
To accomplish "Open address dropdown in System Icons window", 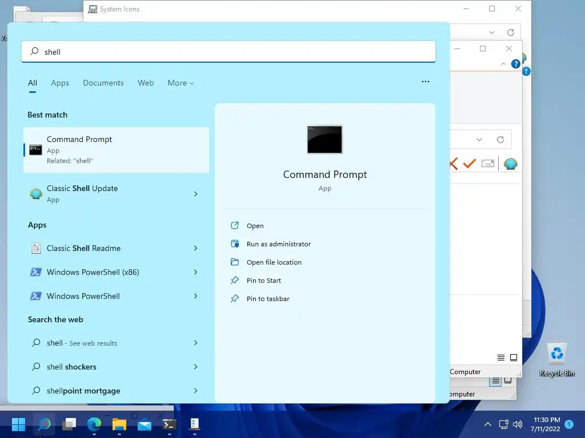I will [492, 33].
